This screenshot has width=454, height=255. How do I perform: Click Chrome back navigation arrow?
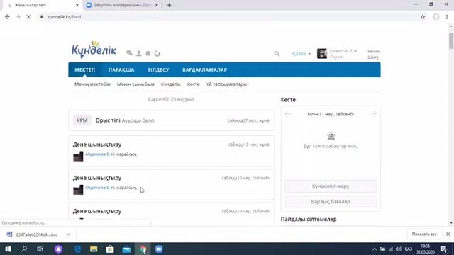coord(7,17)
